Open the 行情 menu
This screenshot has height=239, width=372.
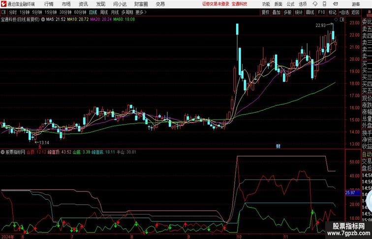point(49,4)
